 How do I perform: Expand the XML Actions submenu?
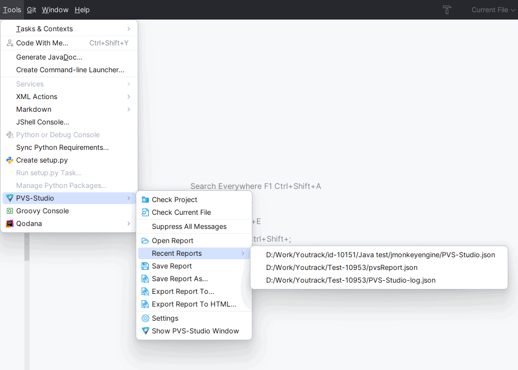pyautogui.click(x=128, y=97)
